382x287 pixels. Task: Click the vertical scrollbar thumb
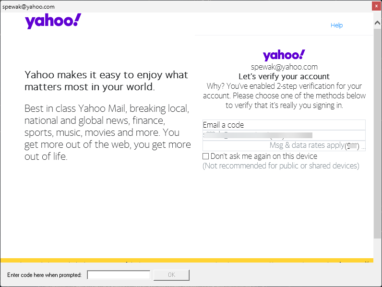(377, 133)
